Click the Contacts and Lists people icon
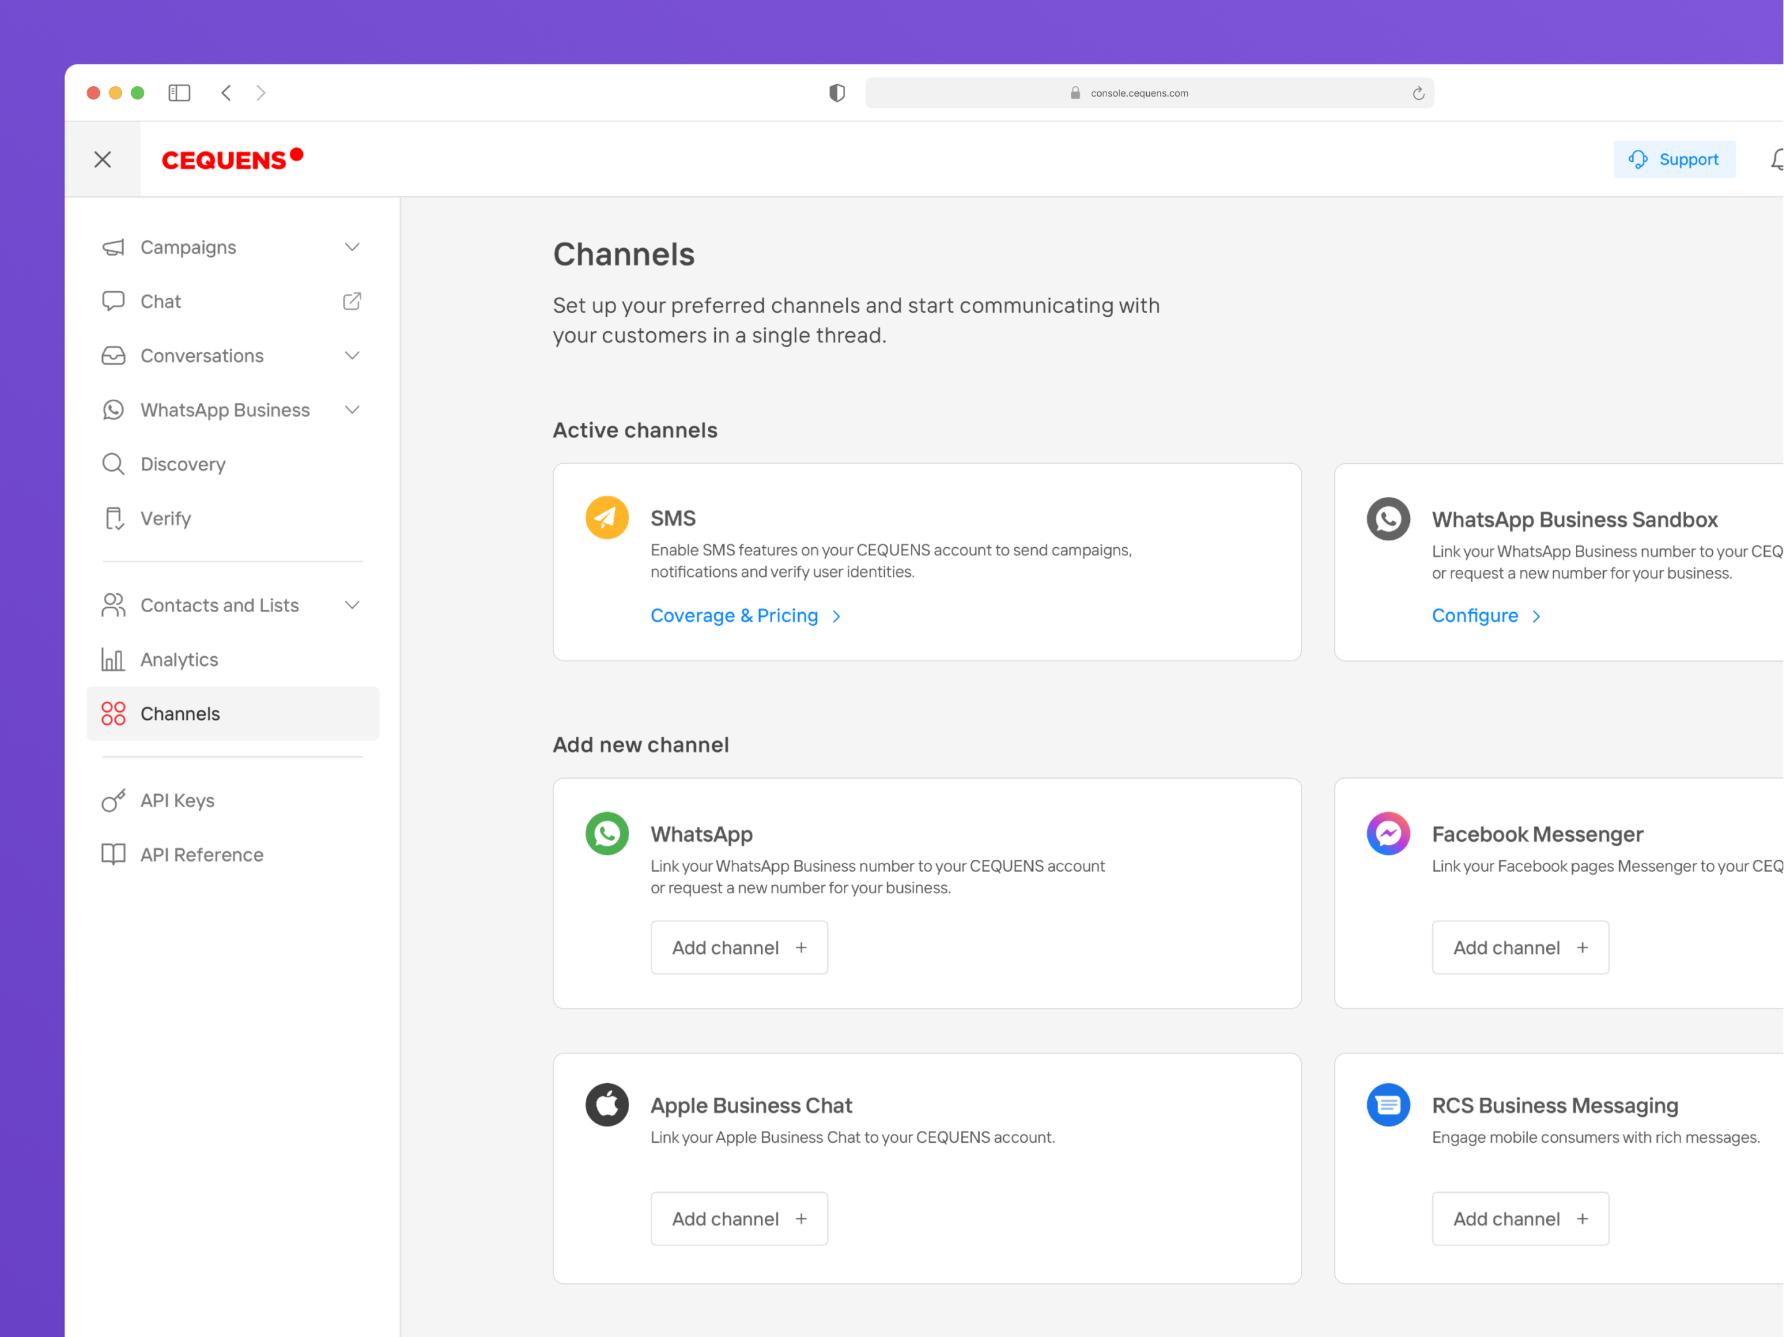This screenshot has width=1784, height=1337. pyautogui.click(x=114, y=605)
